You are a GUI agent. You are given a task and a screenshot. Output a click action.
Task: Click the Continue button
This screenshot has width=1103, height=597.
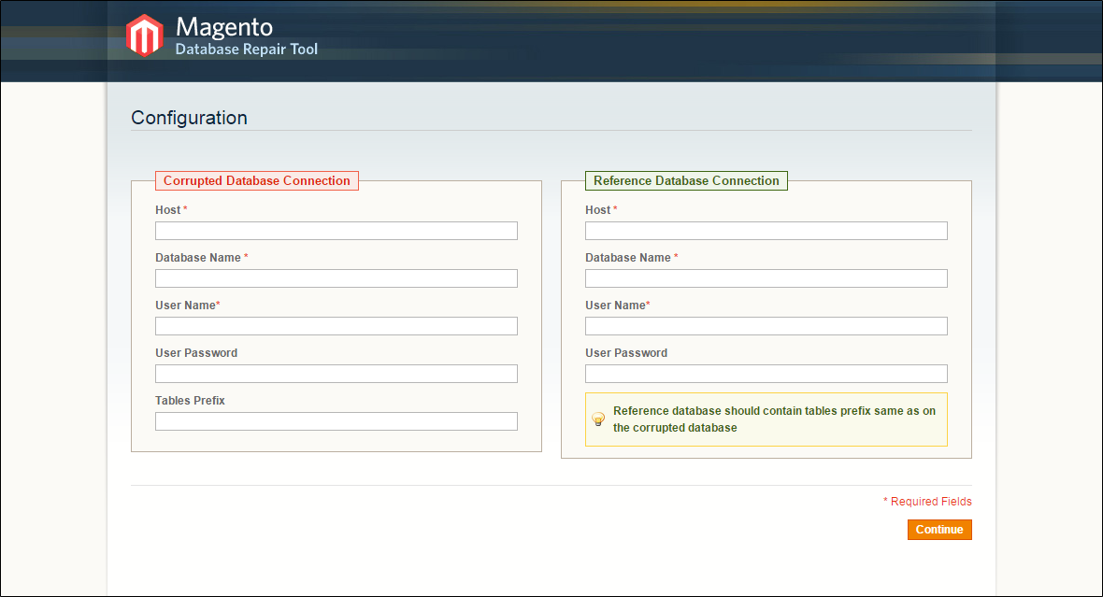pyautogui.click(x=939, y=530)
